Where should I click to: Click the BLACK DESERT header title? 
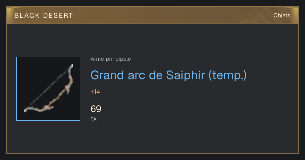click(x=44, y=15)
